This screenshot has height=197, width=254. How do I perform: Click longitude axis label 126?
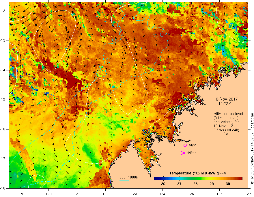pyautogui.click(x=219, y=194)
